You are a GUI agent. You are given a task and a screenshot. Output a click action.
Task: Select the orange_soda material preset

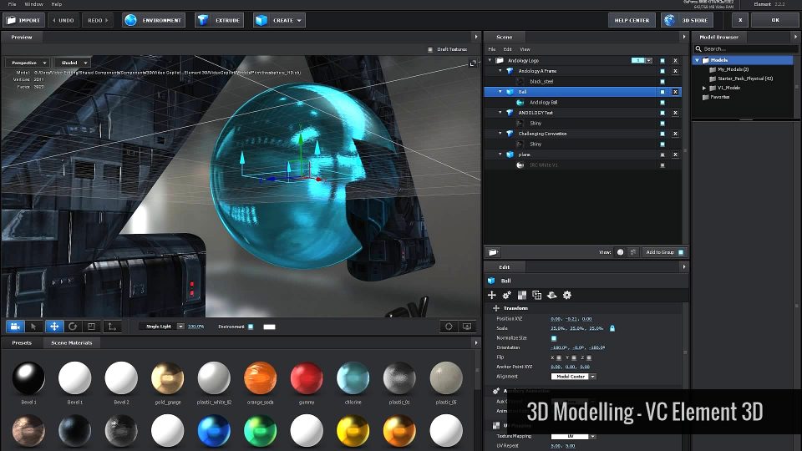point(261,378)
